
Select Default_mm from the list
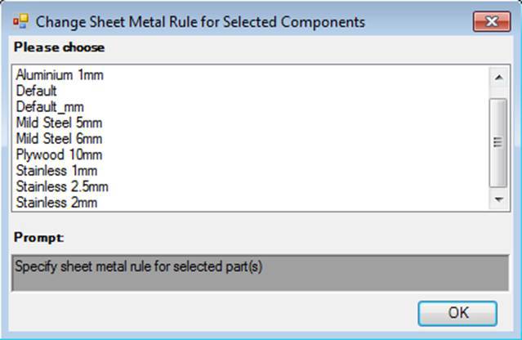[50, 107]
